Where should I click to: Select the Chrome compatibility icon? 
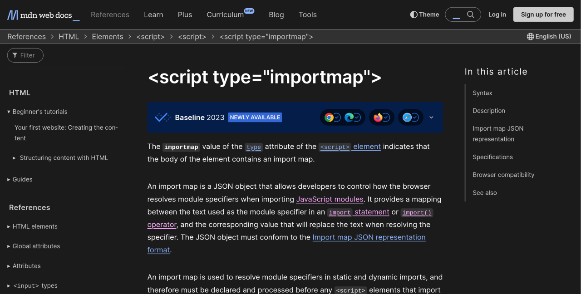coord(329,117)
